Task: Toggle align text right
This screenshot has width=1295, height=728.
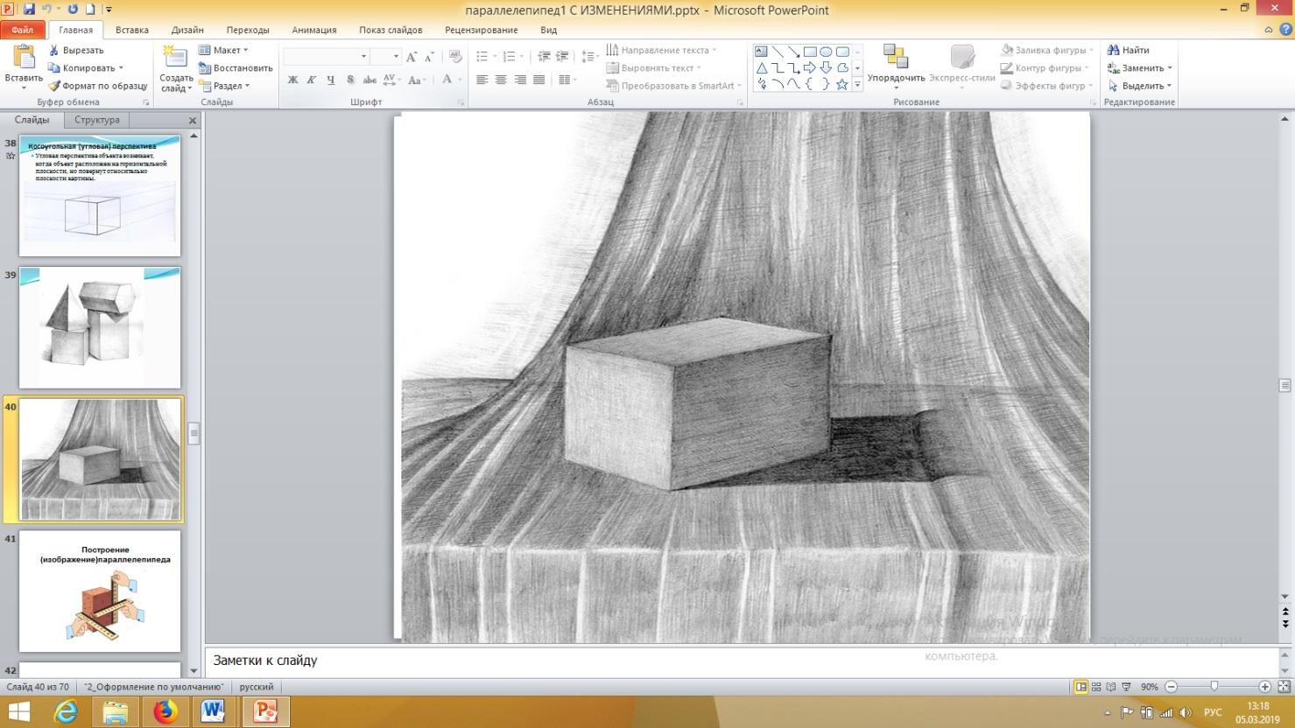Action: [x=520, y=80]
